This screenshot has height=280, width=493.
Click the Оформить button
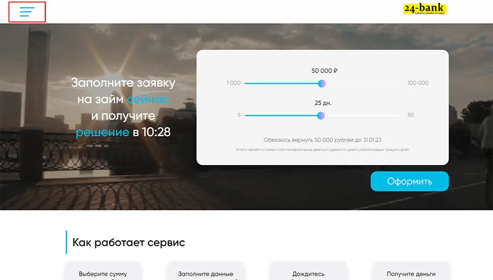409,181
